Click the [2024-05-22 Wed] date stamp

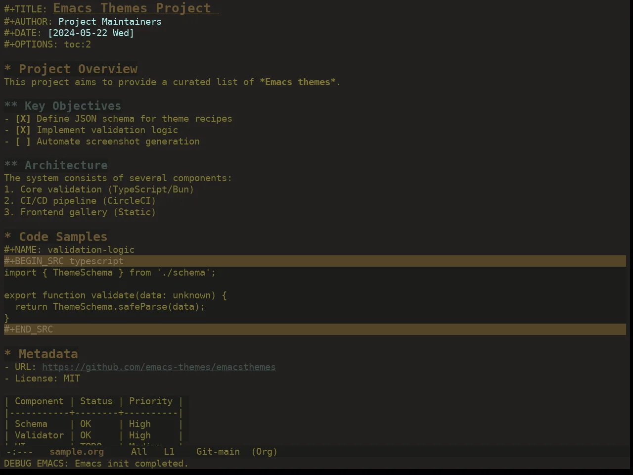tap(91, 33)
